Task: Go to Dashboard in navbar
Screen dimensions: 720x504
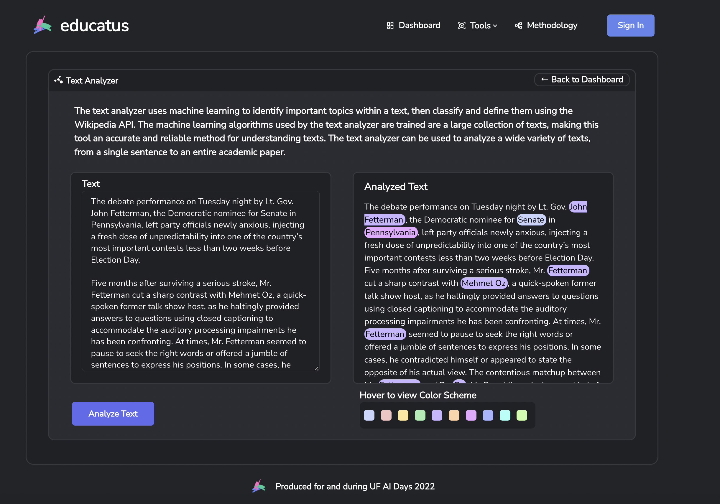Action: click(x=419, y=25)
